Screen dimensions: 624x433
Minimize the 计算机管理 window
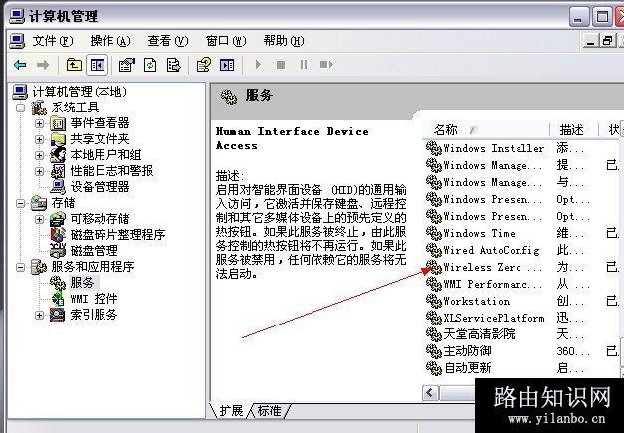coord(578,17)
